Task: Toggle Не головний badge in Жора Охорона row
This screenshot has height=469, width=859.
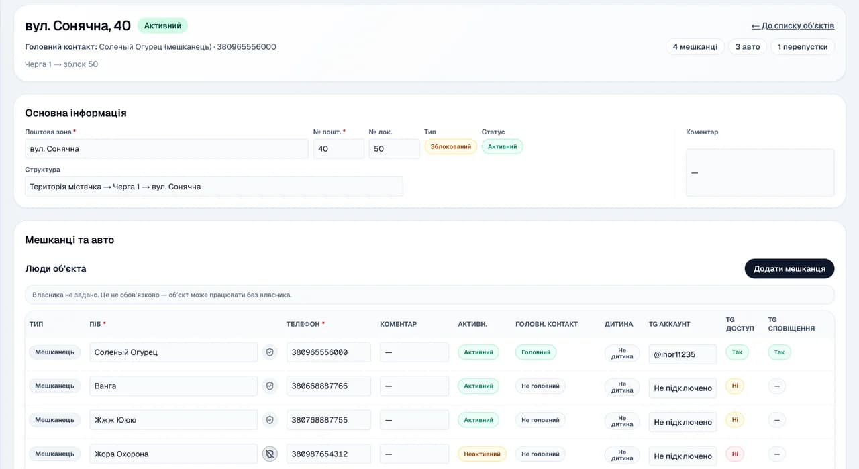Action: tap(540, 454)
